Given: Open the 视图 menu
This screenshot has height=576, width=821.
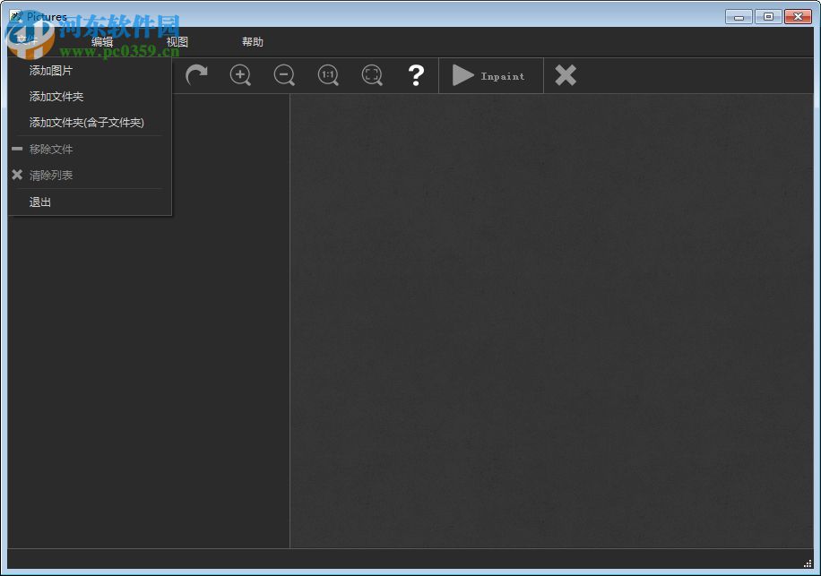Looking at the screenshot, I should (x=177, y=42).
